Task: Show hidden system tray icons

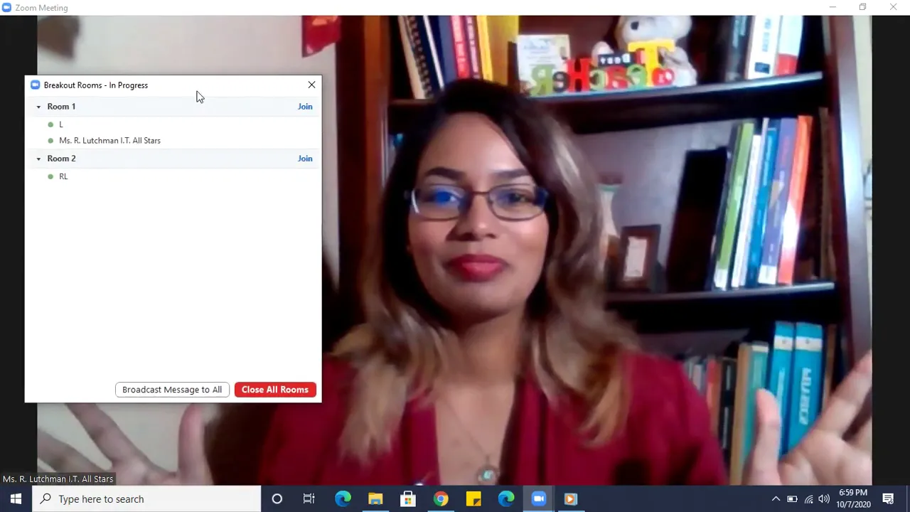Action: tap(776, 499)
